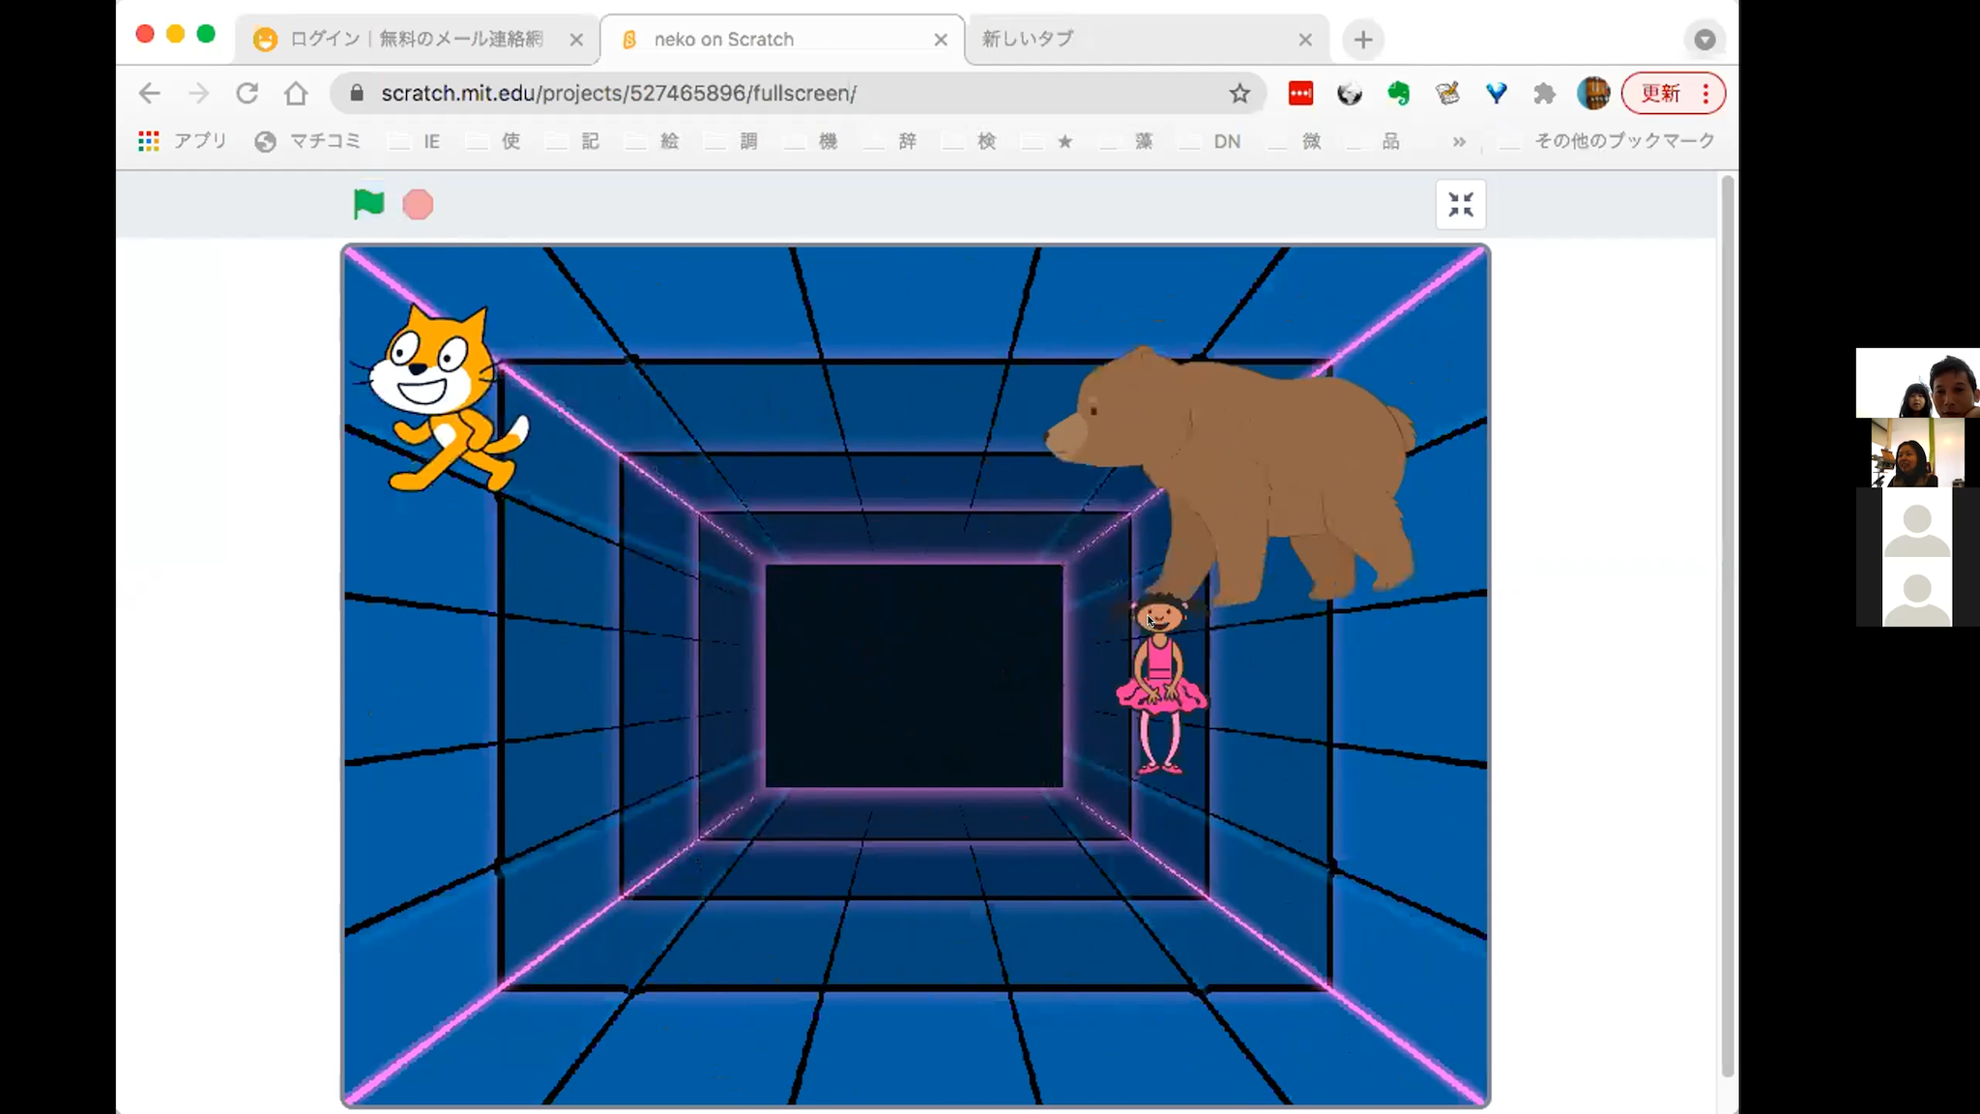This screenshot has width=1980, height=1114.
Task: Open the 絵 bookmark folder
Action: [x=652, y=141]
